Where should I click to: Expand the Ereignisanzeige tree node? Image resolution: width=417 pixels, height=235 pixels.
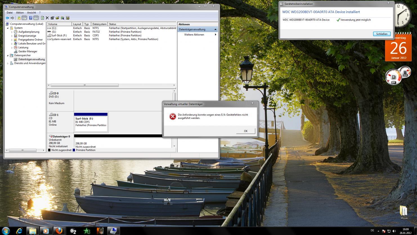12,36
